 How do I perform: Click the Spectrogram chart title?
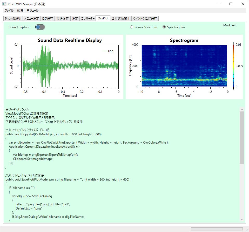click(x=184, y=40)
